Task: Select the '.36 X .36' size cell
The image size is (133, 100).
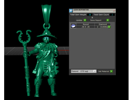Action: click(86, 27)
